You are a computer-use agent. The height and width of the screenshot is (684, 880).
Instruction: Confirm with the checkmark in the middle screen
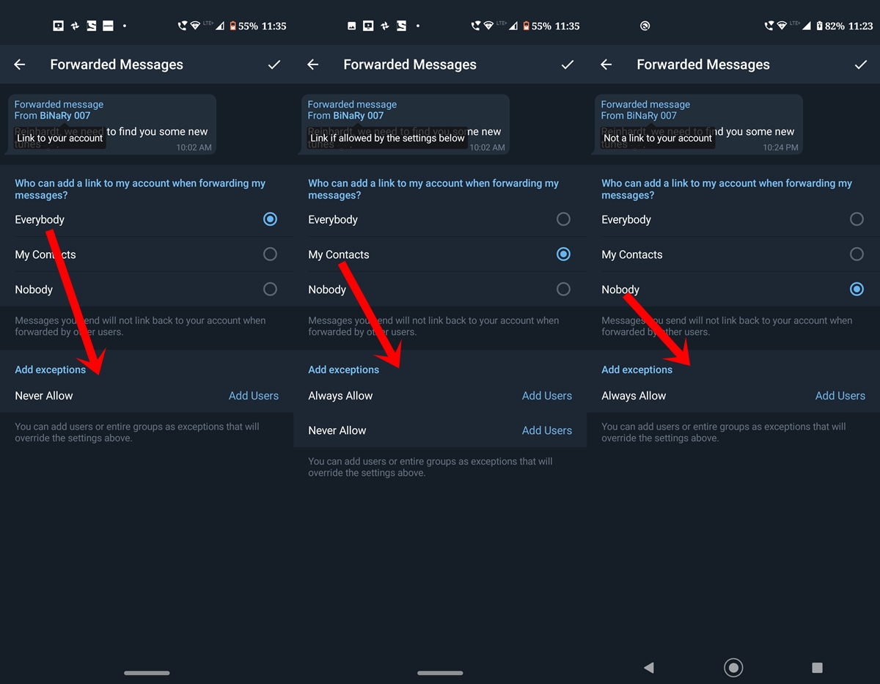[568, 65]
